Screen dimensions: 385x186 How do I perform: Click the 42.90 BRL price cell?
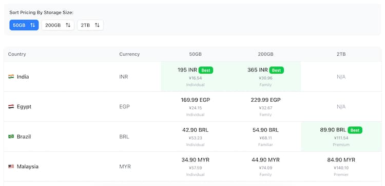click(196, 136)
